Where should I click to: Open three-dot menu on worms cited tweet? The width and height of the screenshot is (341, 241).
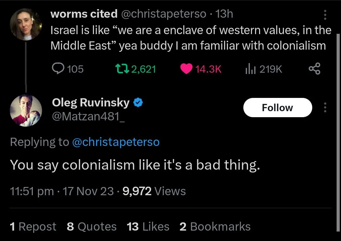tap(325, 15)
